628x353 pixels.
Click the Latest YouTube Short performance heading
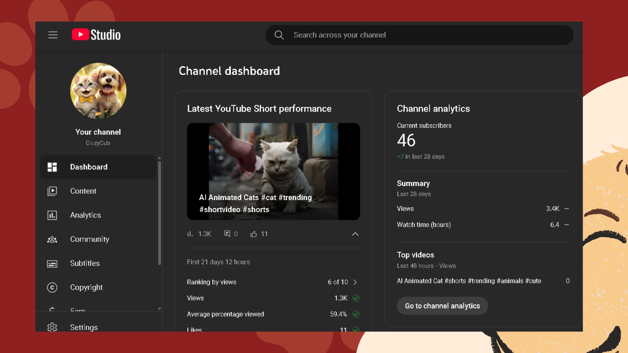click(259, 109)
